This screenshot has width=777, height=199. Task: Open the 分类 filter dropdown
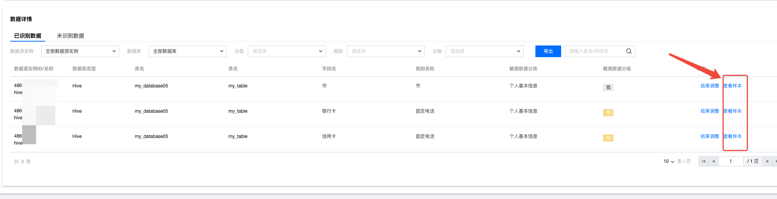coord(287,51)
